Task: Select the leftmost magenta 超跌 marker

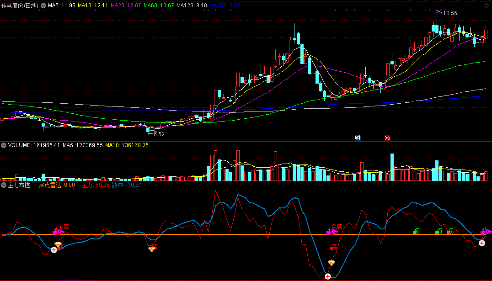Action: click(x=59, y=232)
